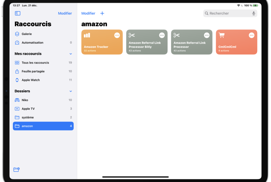Tap Modifier above the amazon folder title
The image size is (271, 182).
point(88,13)
